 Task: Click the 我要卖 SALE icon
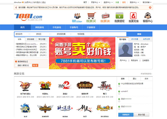(105, 16)
